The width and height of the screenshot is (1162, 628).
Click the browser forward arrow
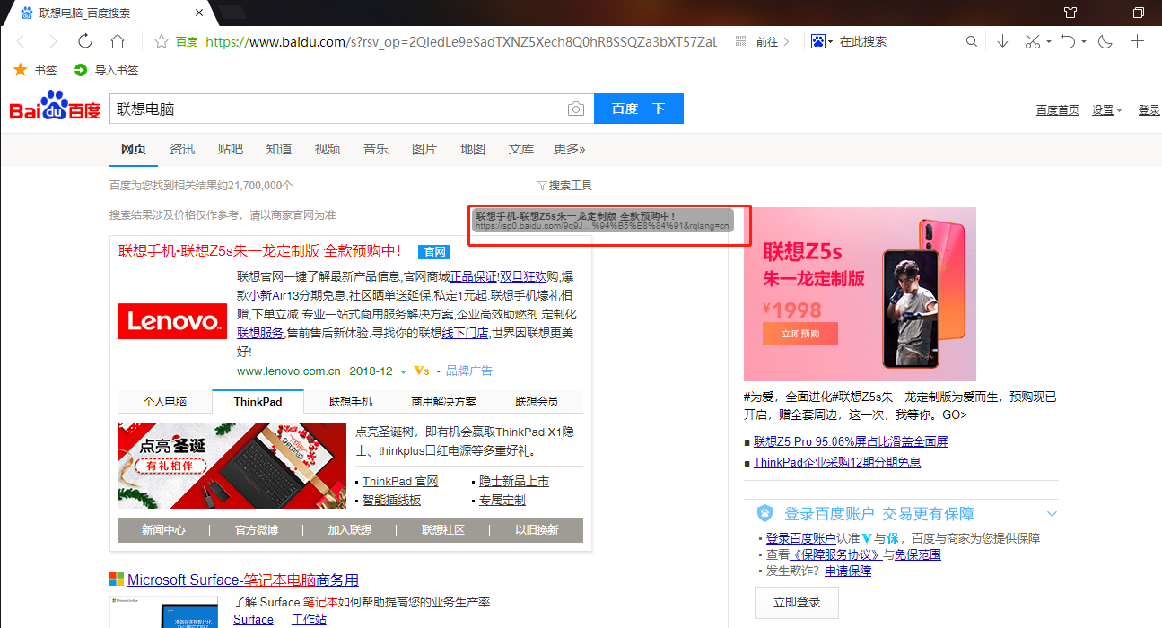[x=53, y=41]
